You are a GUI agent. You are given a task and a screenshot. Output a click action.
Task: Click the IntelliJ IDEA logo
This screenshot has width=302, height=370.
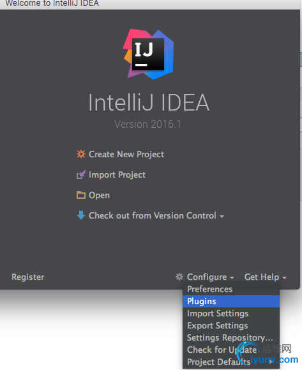click(x=148, y=54)
